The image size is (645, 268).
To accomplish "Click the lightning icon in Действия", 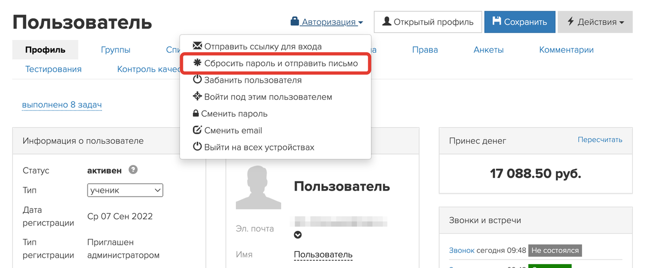I will [x=570, y=22].
